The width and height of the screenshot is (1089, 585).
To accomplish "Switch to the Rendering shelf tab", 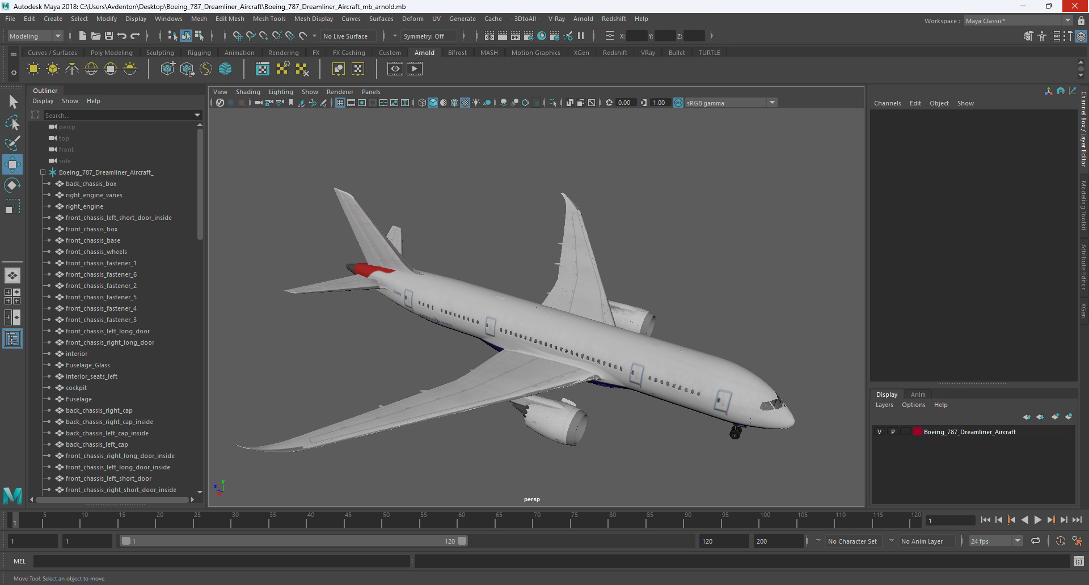I will (x=283, y=53).
